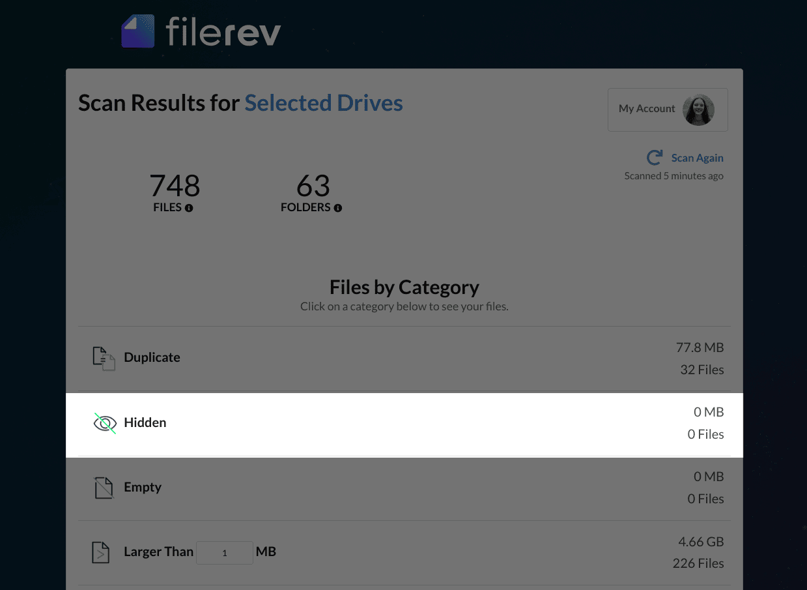Click the MB size input field
This screenshot has height=590, width=807.
(224, 552)
